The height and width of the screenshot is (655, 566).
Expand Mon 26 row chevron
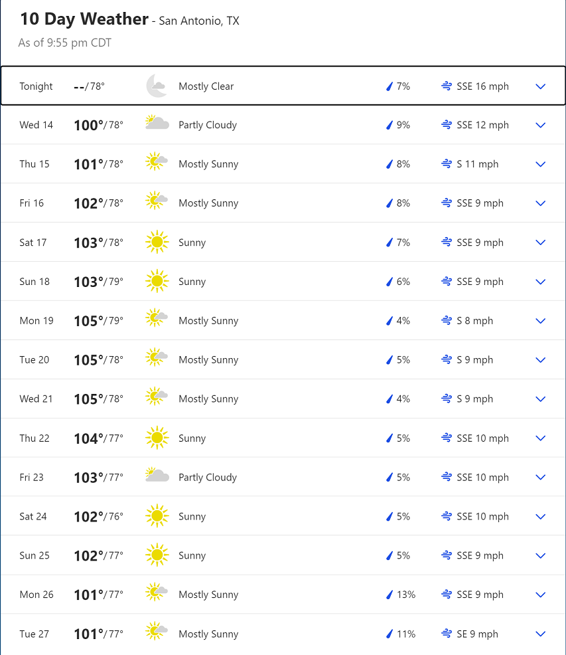[541, 595]
